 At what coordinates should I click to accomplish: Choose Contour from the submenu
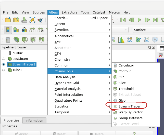(136, 71)
